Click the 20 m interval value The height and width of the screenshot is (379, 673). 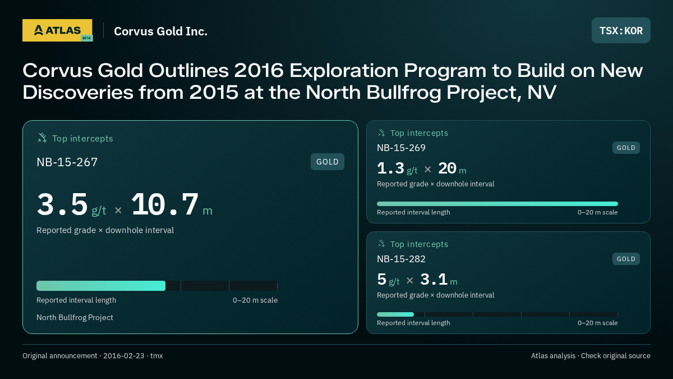point(452,168)
